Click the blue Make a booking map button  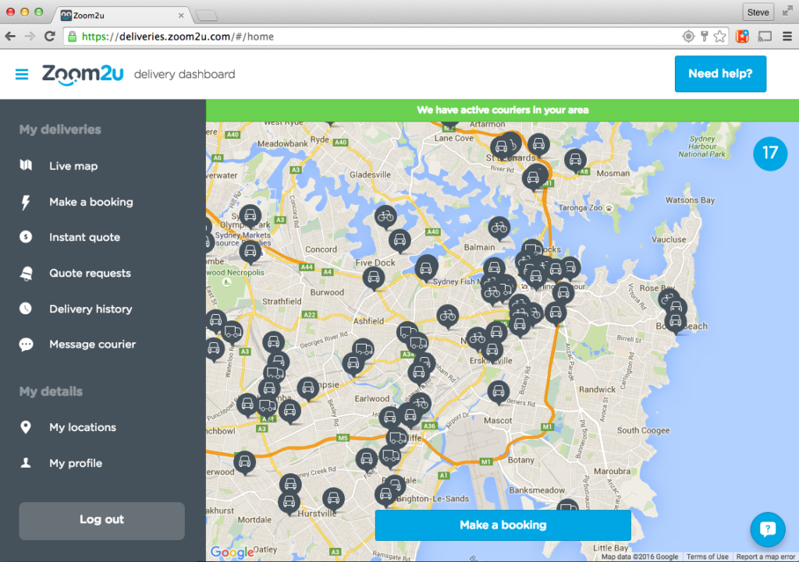click(x=503, y=525)
